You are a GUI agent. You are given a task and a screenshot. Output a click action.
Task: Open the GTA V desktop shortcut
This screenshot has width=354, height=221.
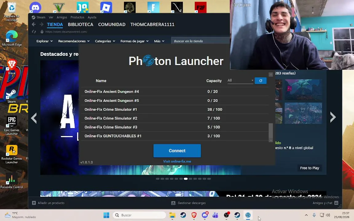click(59, 7)
